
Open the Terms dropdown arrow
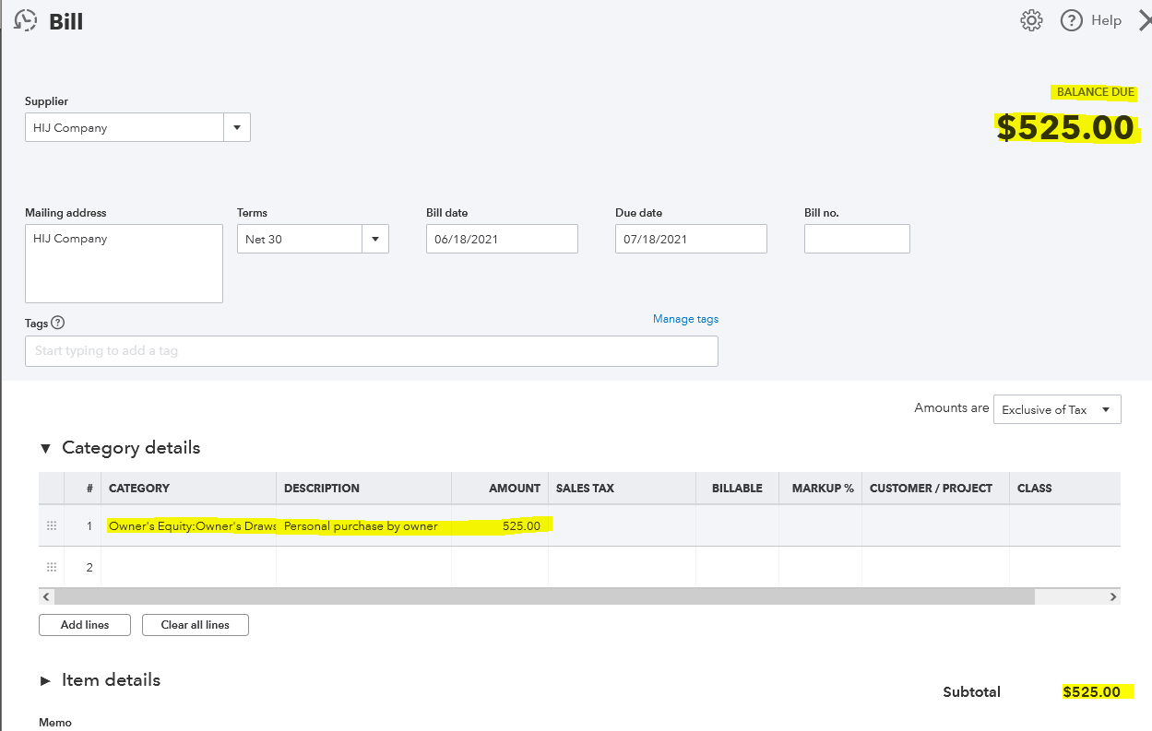point(375,240)
